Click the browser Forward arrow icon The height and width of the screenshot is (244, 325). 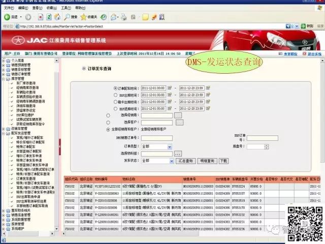click(28, 17)
